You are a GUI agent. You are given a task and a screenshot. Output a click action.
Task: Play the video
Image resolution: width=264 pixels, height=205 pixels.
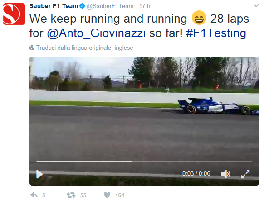[39, 174]
